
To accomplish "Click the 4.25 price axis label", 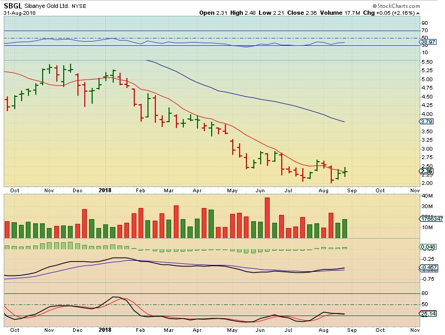I will tap(427, 105).
